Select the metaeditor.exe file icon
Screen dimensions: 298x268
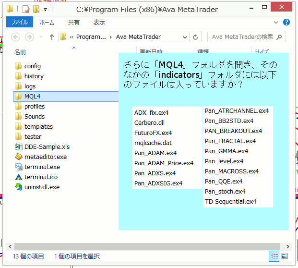19,157
